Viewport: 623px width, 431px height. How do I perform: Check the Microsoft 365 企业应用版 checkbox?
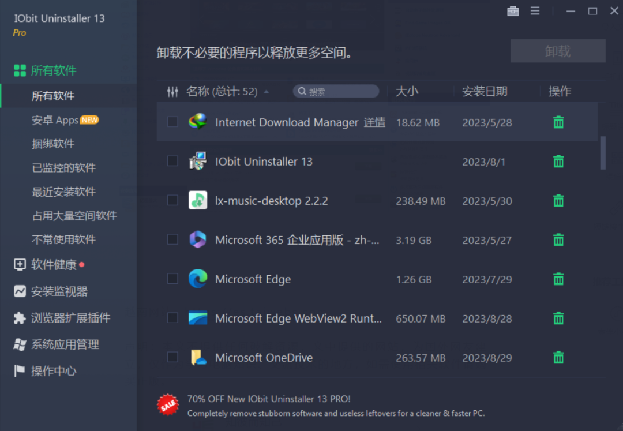pos(172,239)
